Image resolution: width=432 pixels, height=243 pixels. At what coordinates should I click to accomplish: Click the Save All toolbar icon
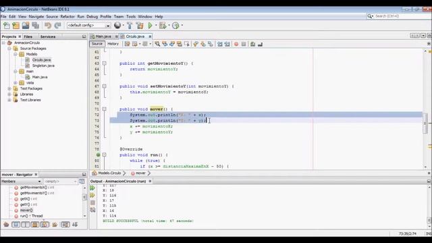click(36, 26)
